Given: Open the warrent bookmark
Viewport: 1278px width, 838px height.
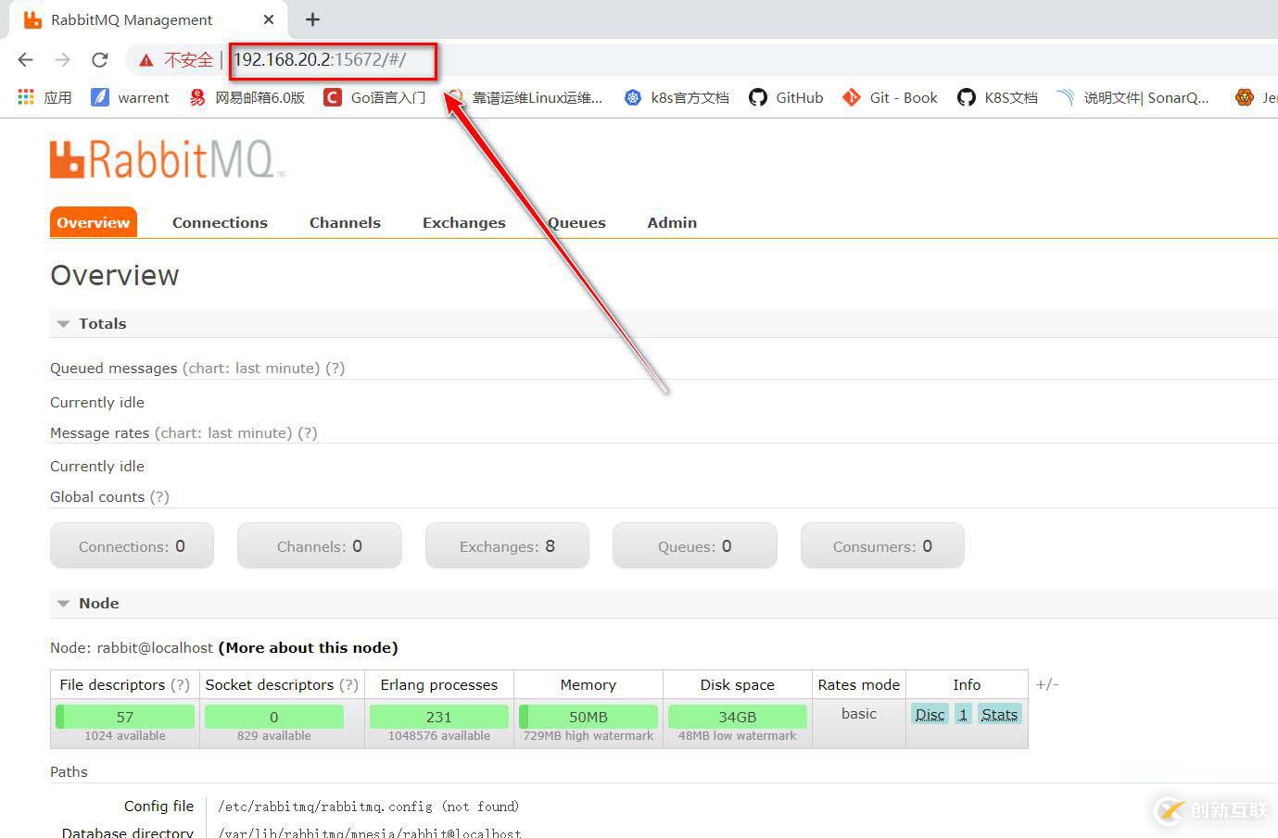Looking at the screenshot, I should point(130,97).
